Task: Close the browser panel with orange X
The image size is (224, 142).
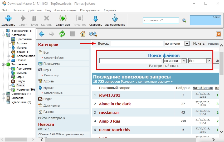Action: tap(218, 34)
